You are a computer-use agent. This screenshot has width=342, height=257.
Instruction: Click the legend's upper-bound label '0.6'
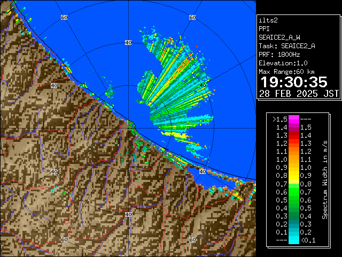click(306, 200)
